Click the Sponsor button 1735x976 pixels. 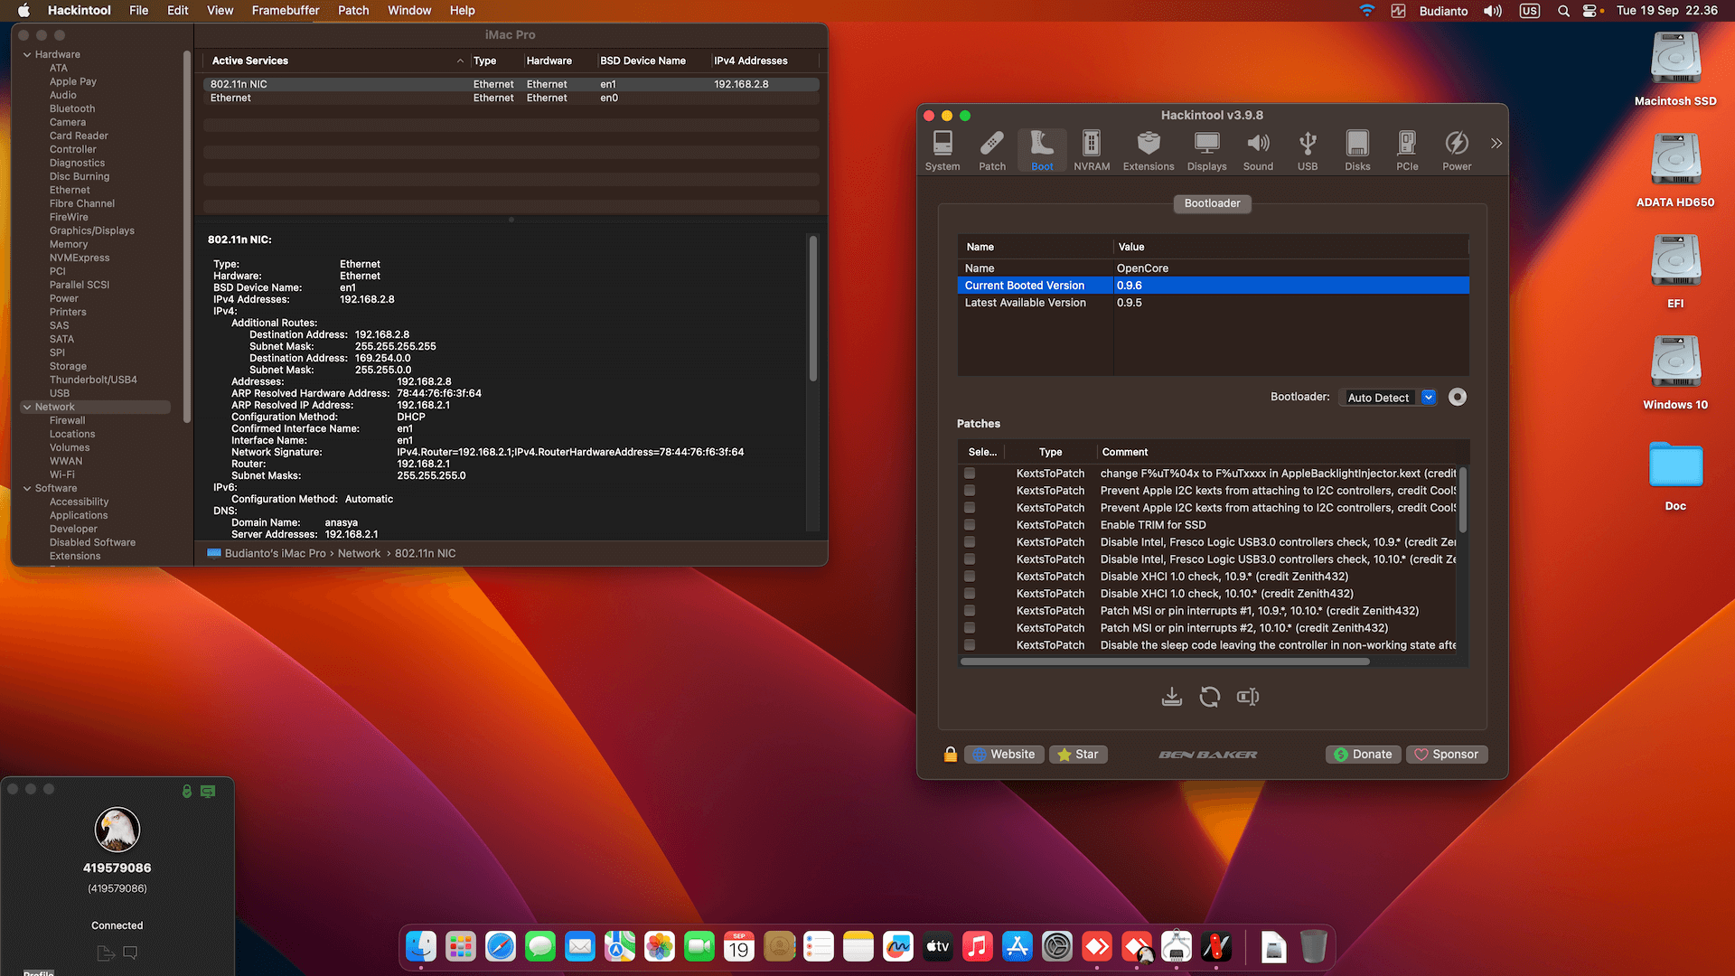[x=1446, y=755]
